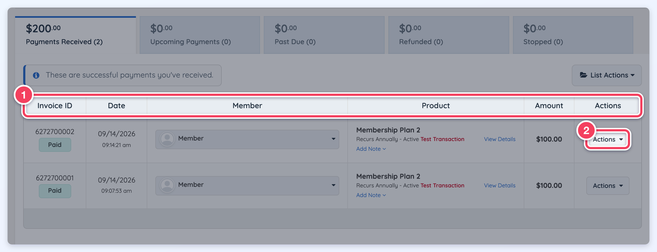
Task: Click Membership Plan 2 title for invoice 6272700002
Action: click(x=388, y=130)
